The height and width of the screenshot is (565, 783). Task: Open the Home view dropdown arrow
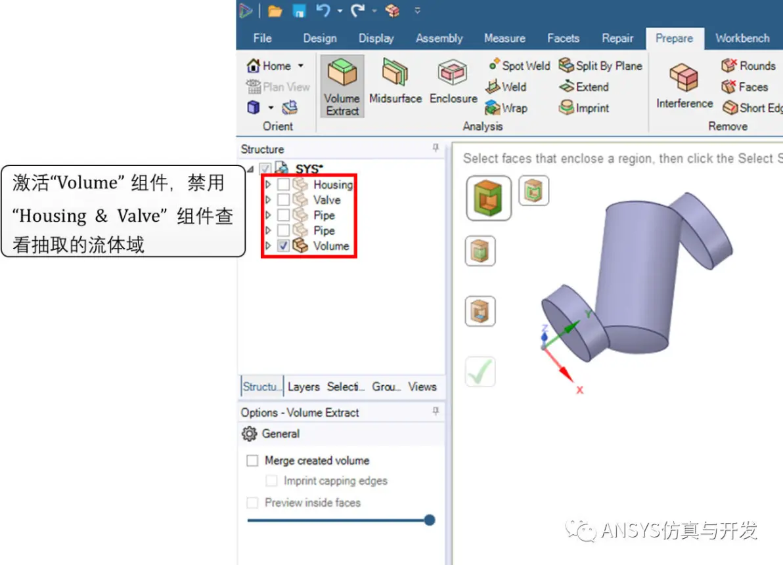[x=301, y=66]
